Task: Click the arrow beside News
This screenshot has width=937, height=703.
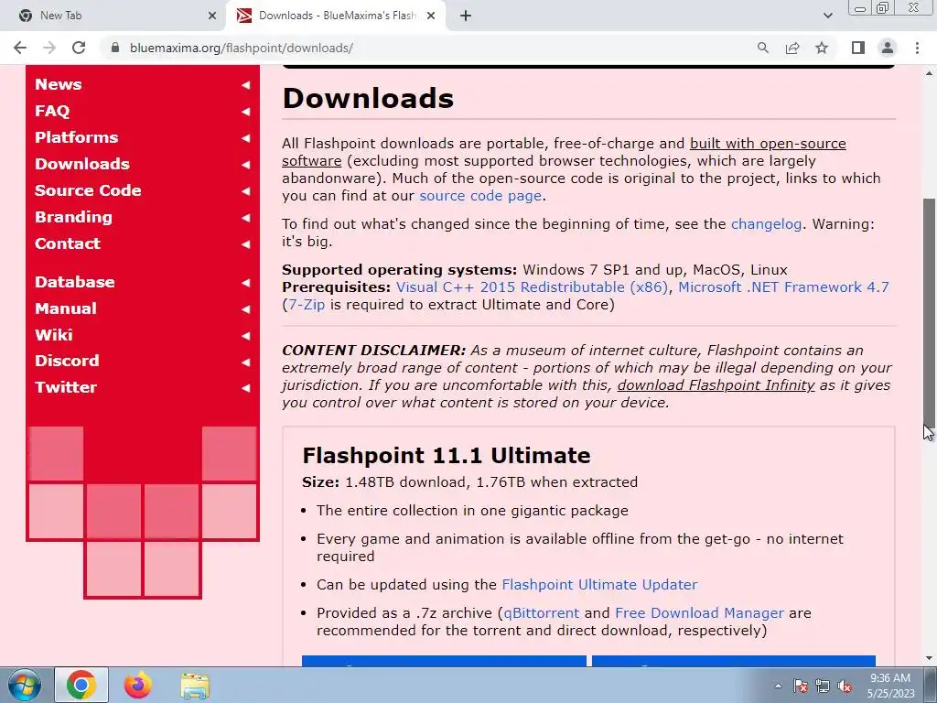Action: [245, 85]
